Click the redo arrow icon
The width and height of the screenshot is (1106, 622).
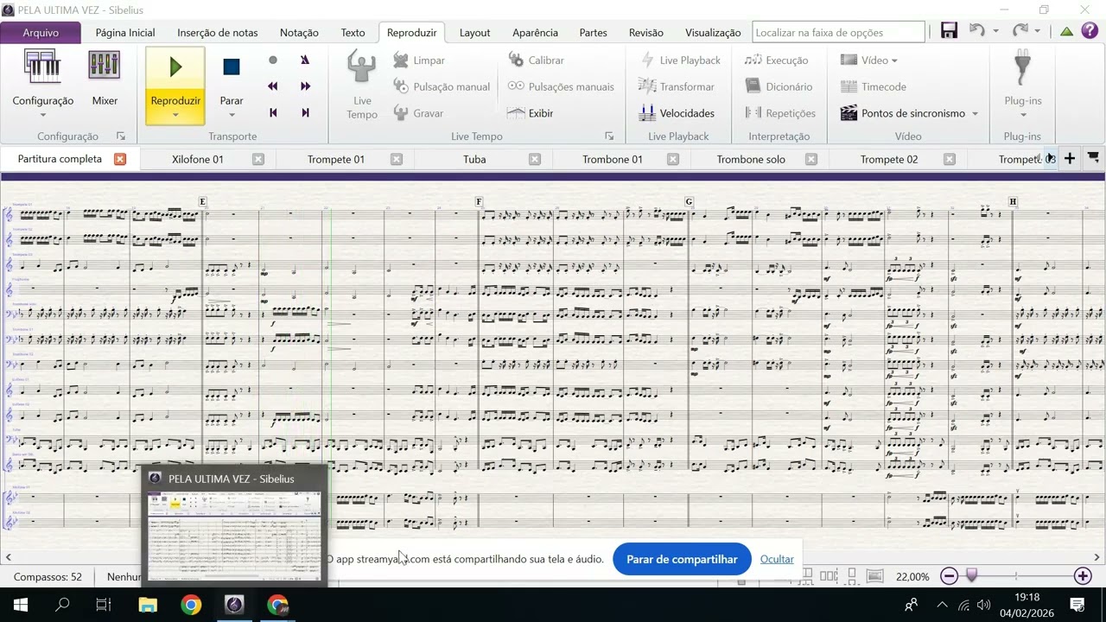coord(1020,31)
